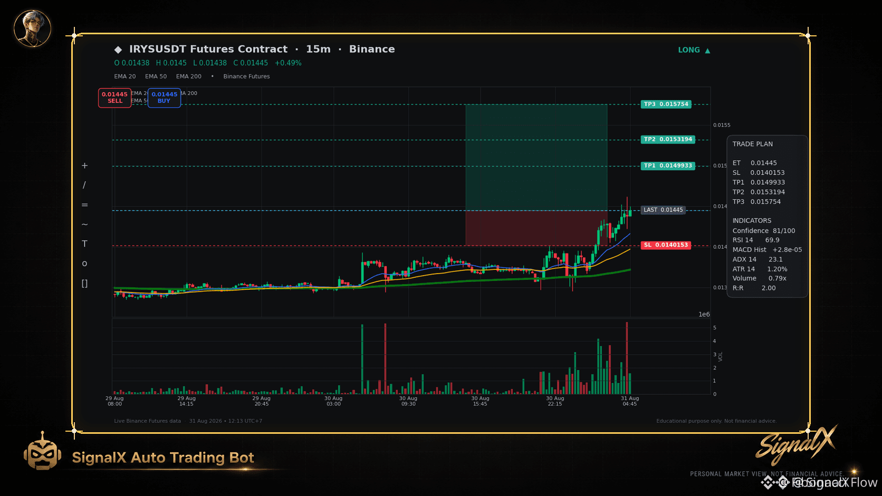Viewport: 882px width, 496px height.
Task: Click the LONG direction up arrow
Action: coord(707,51)
